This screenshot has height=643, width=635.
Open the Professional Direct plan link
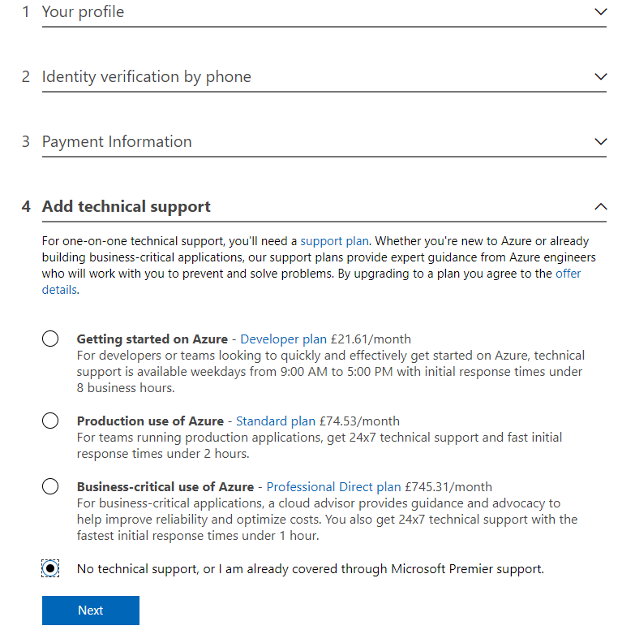pos(333,487)
